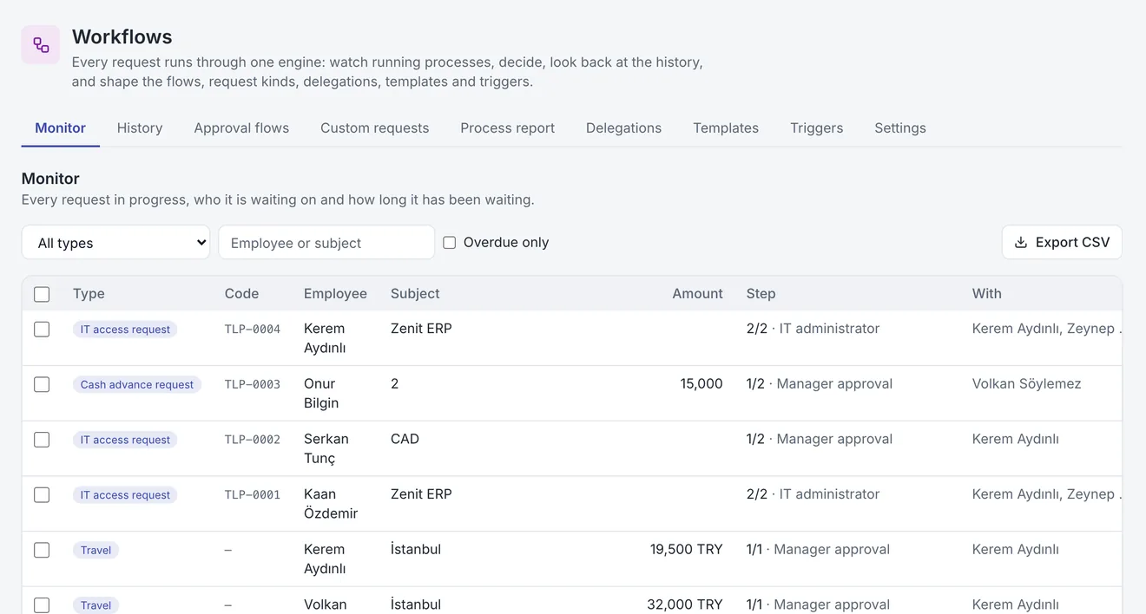Select the TLP-0004 row checkbox
The width and height of the screenshot is (1146, 614).
pos(42,330)
